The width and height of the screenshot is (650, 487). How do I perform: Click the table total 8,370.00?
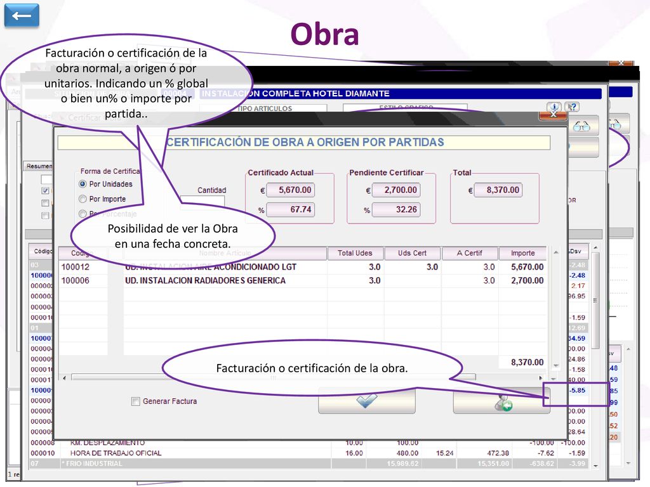point(527,362)
